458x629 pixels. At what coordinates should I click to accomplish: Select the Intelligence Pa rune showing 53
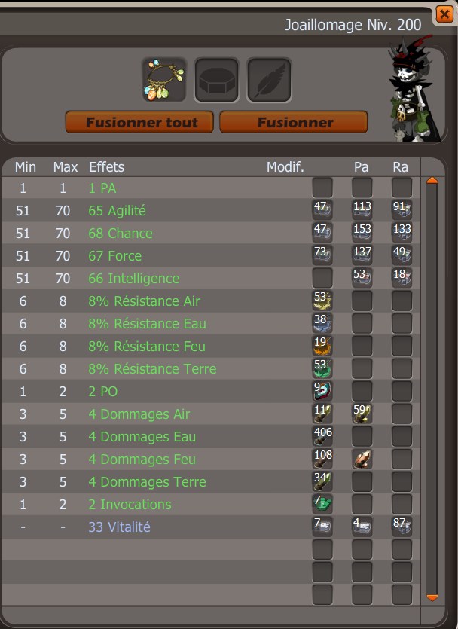[x=362, y=278]
